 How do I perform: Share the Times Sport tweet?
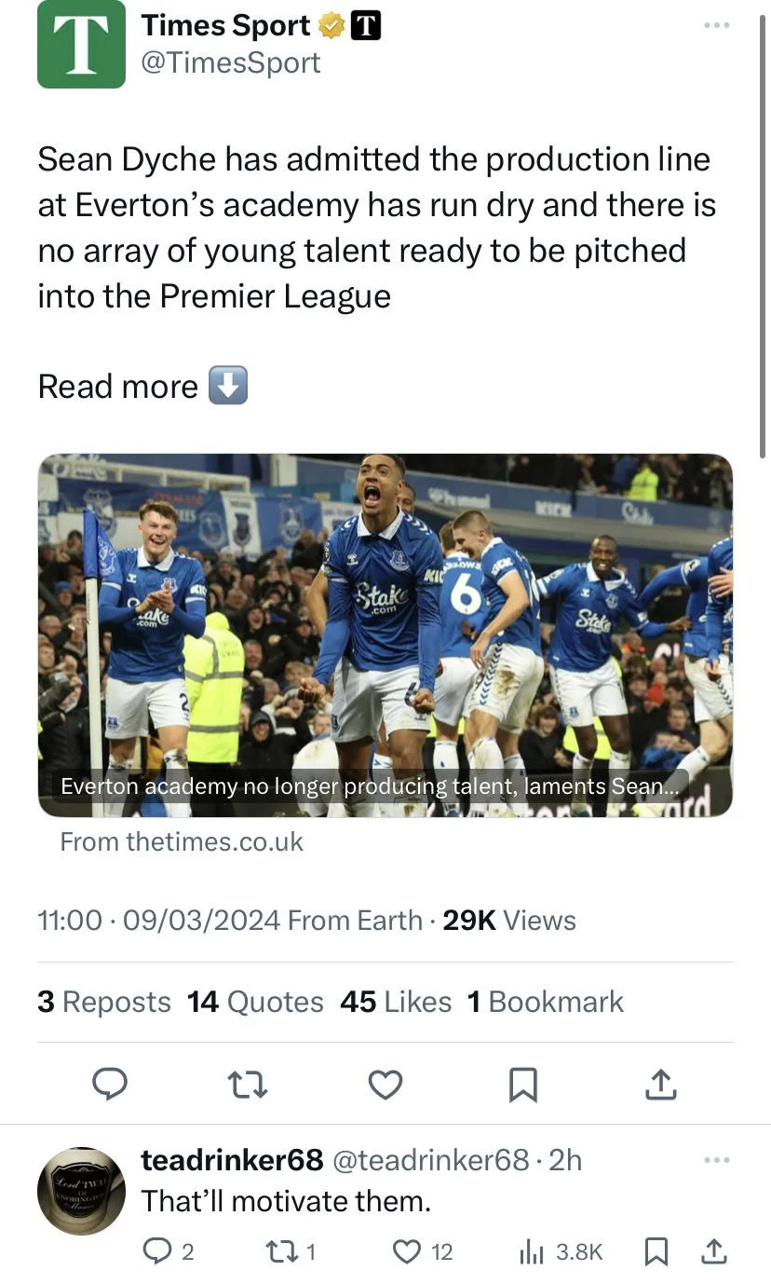[x=659, y=1085]
